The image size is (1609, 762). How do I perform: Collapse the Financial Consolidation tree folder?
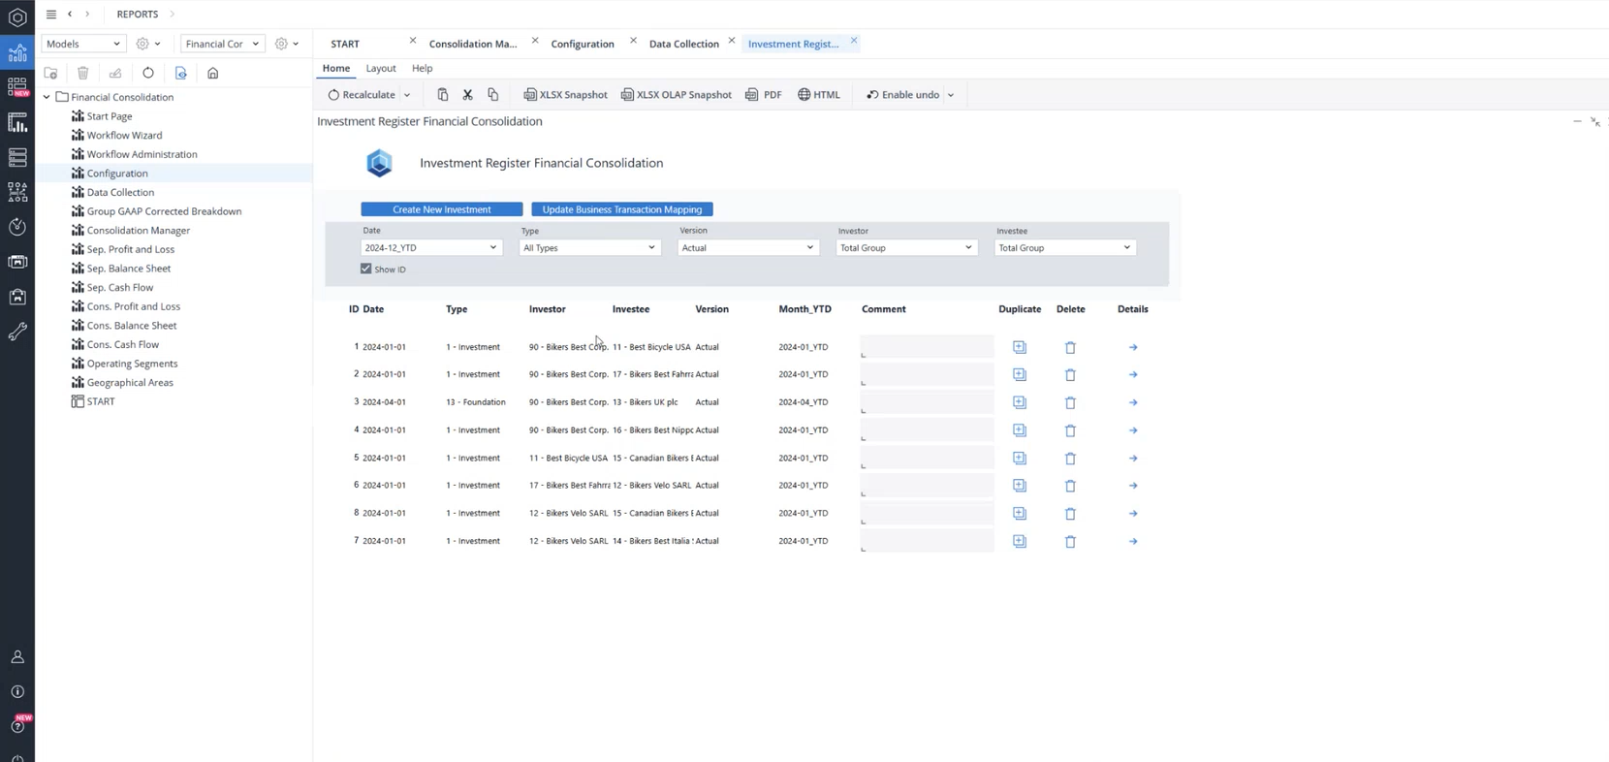click(47, 97)
